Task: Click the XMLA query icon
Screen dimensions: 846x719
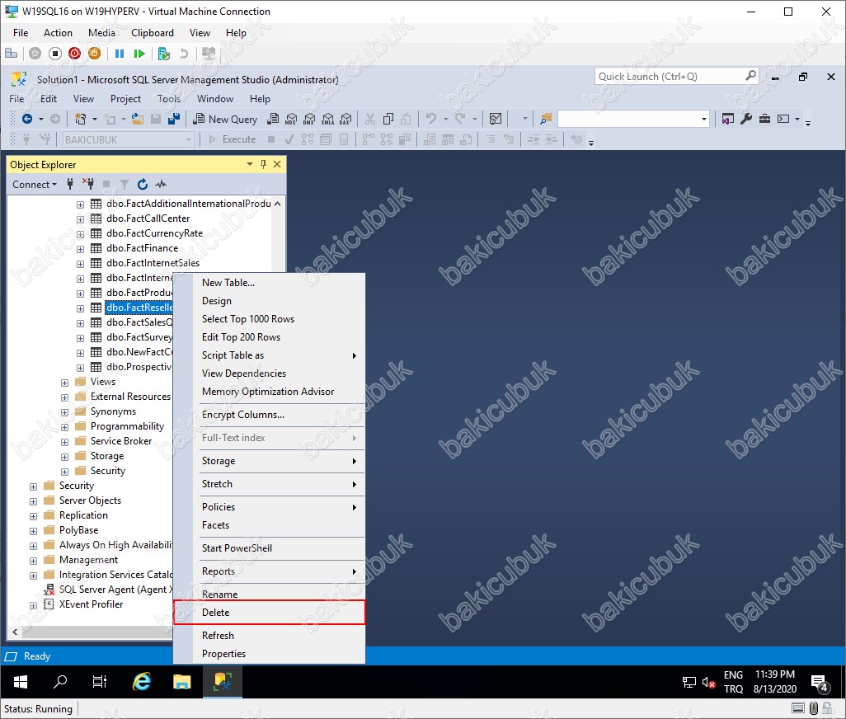Action: click(x=327, y=119)
